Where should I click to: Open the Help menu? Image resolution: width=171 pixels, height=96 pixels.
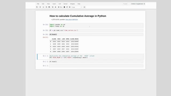pyautogui.click(x=79, y=4)
